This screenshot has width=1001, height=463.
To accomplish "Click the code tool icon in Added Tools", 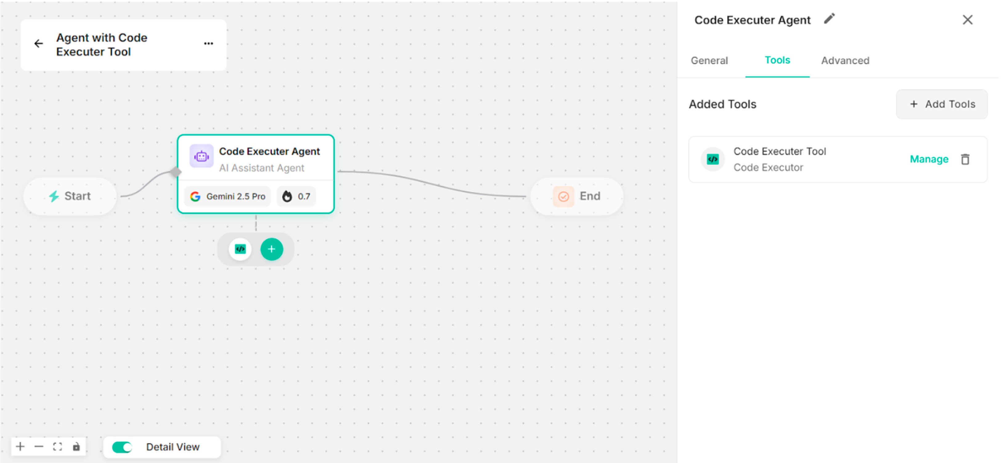I will click(x=712, y=159).
